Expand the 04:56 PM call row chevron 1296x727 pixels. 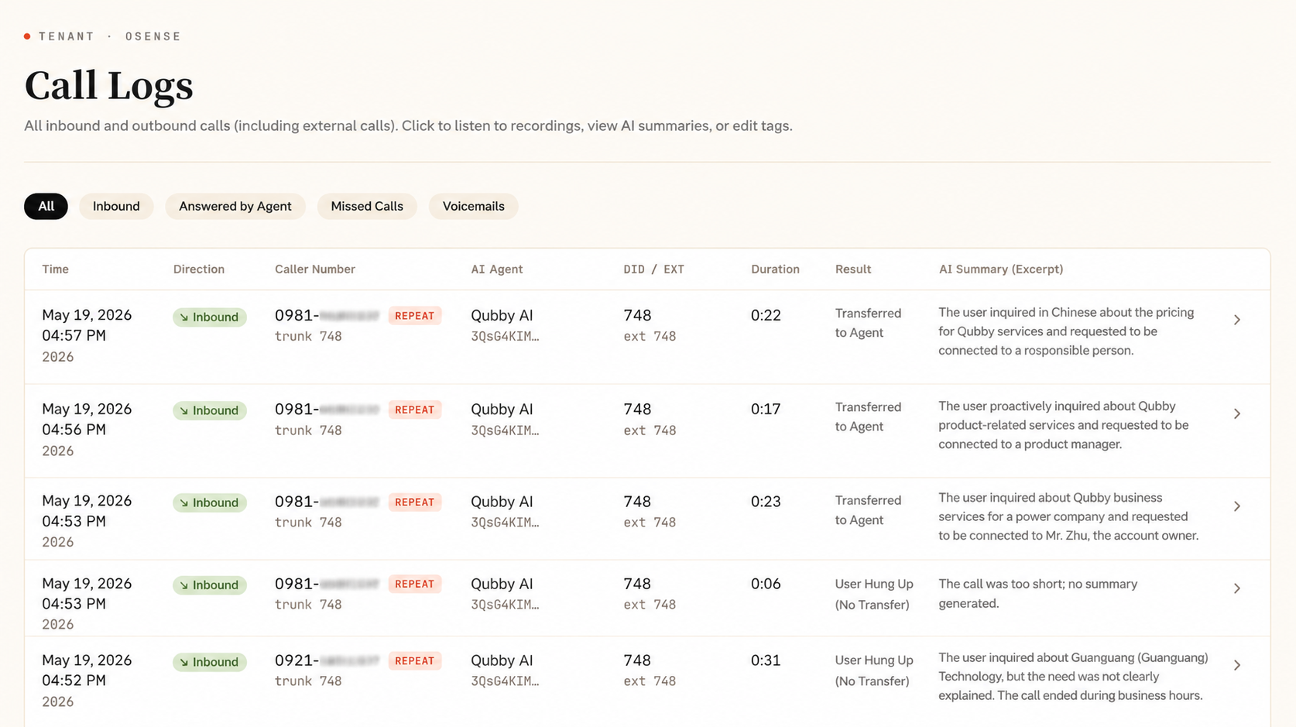(1237, 413)
